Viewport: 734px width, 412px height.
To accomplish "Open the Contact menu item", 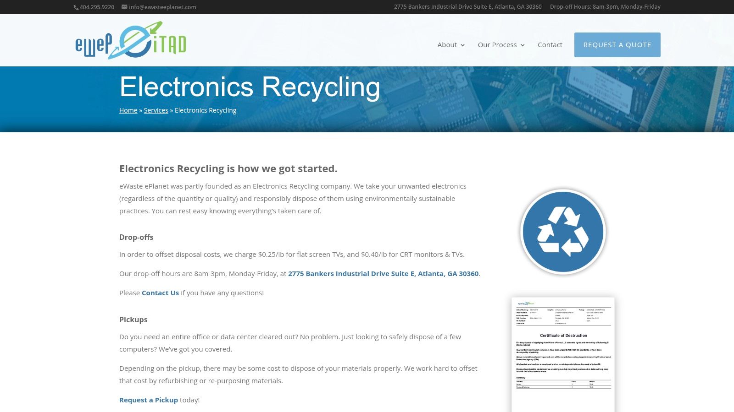I will click(x=550, y=44).
